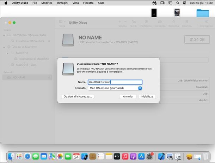The width and height of the screenshot is (215, 163).
Task: Open Music from the Dock
Action: 125,156
